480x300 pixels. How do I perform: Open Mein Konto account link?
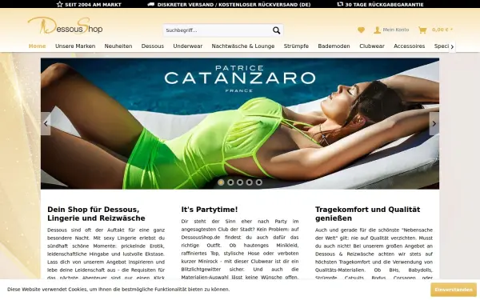[391, 30]
